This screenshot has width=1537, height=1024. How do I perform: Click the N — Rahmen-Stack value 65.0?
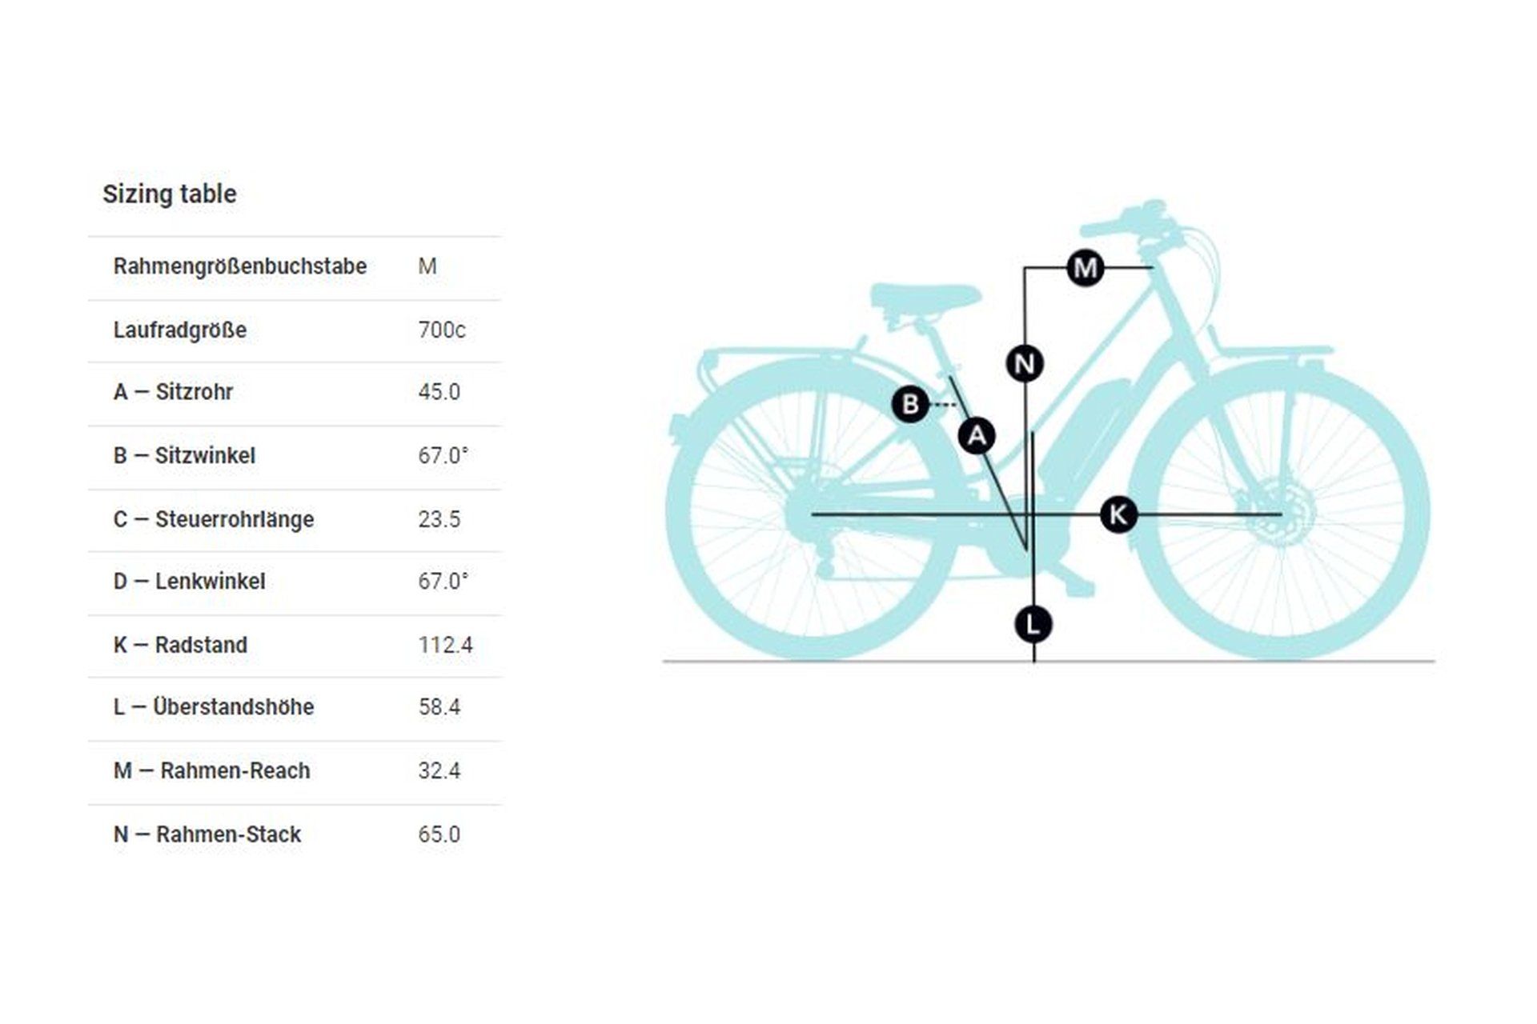(439, 834)
